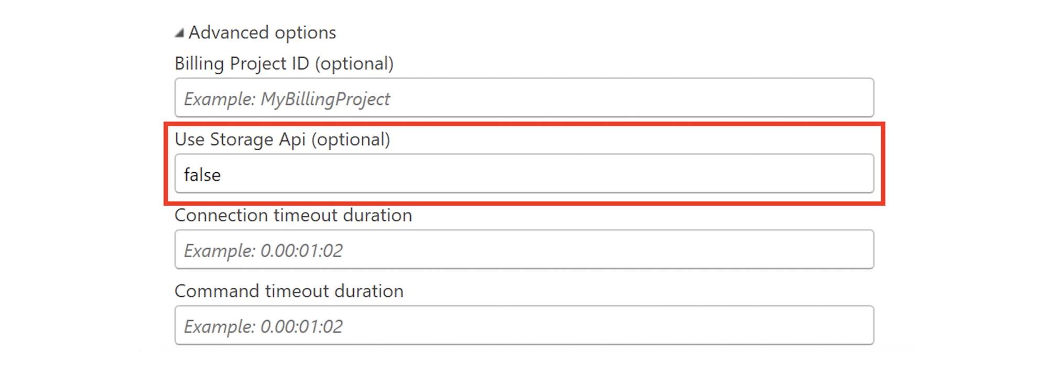This screenshot has height=377, width=1044.
Task: Click the Billing Project ID input field
Action: (x=524, y=98)
